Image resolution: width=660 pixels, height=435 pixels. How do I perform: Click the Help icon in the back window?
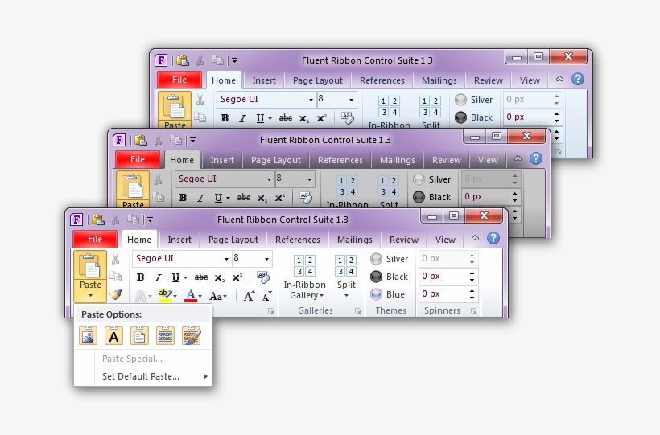[578, 79]
